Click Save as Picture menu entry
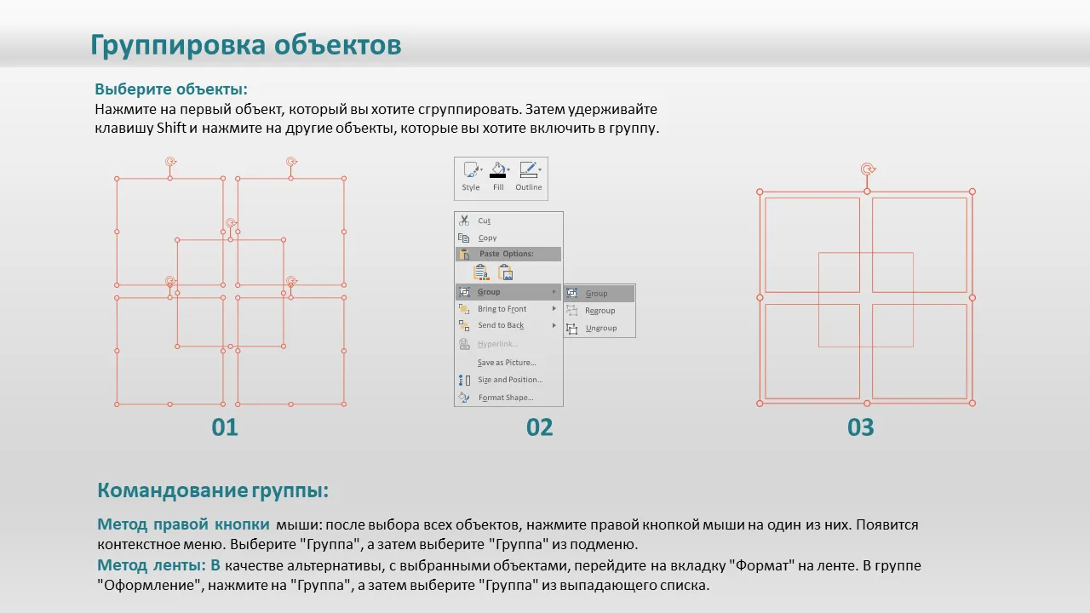The image size is (1090, 613). point(507,363)
